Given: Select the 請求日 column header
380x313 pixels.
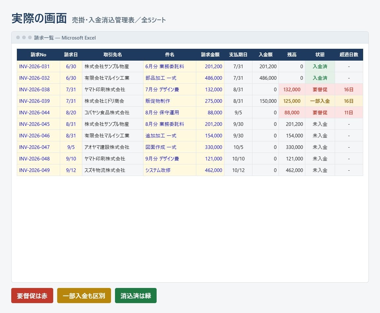Looking at the screenshot, I should click(x=71, y=55).
